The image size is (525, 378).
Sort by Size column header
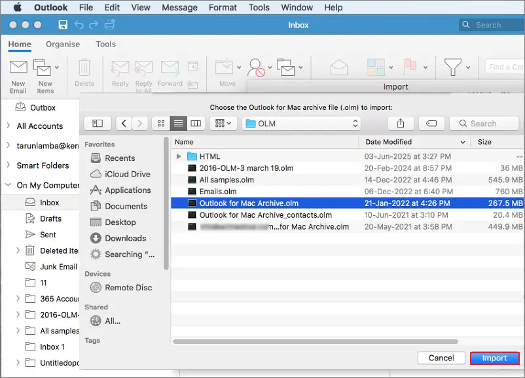(498, 142)
